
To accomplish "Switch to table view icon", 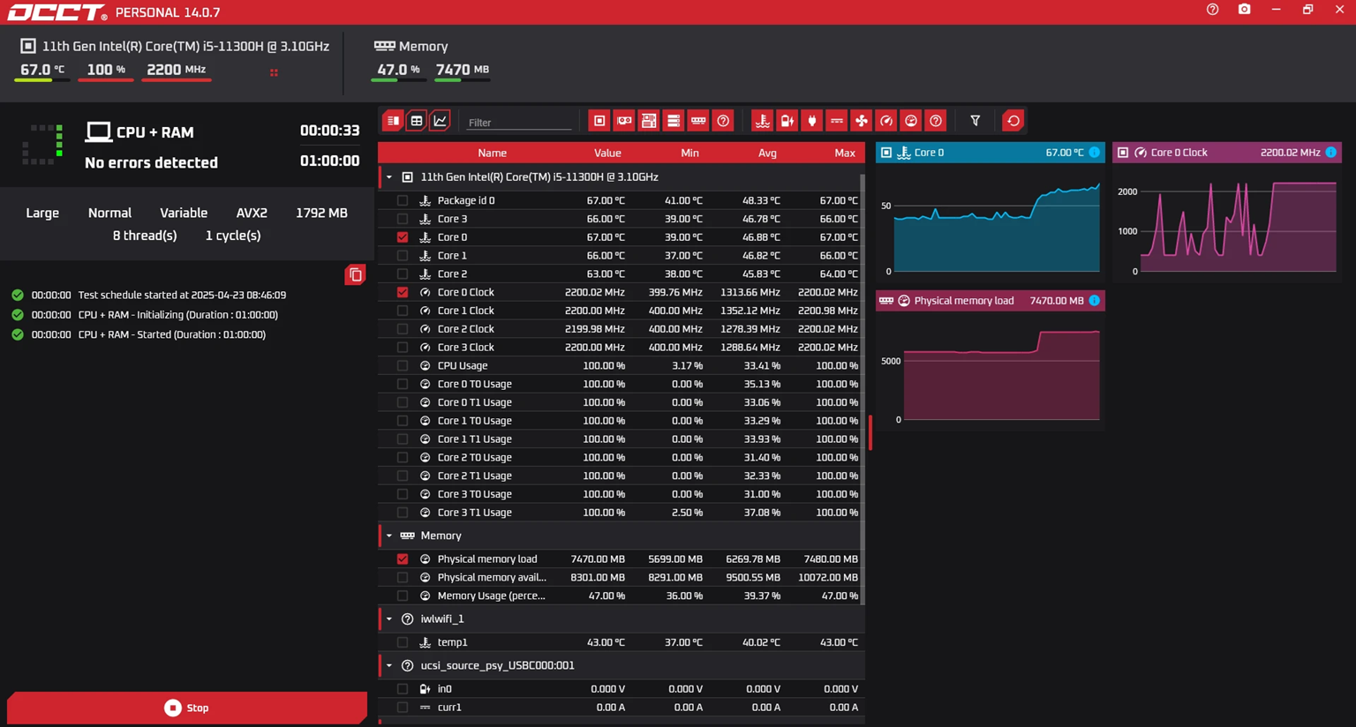I will [x=417, y=121].
